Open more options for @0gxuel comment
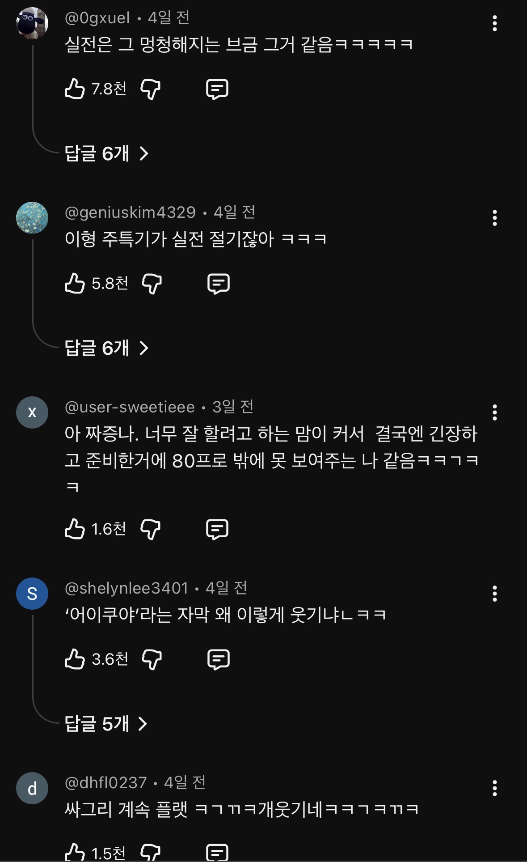This screenshot has width=527, height=862. click(x=494, y=23)
